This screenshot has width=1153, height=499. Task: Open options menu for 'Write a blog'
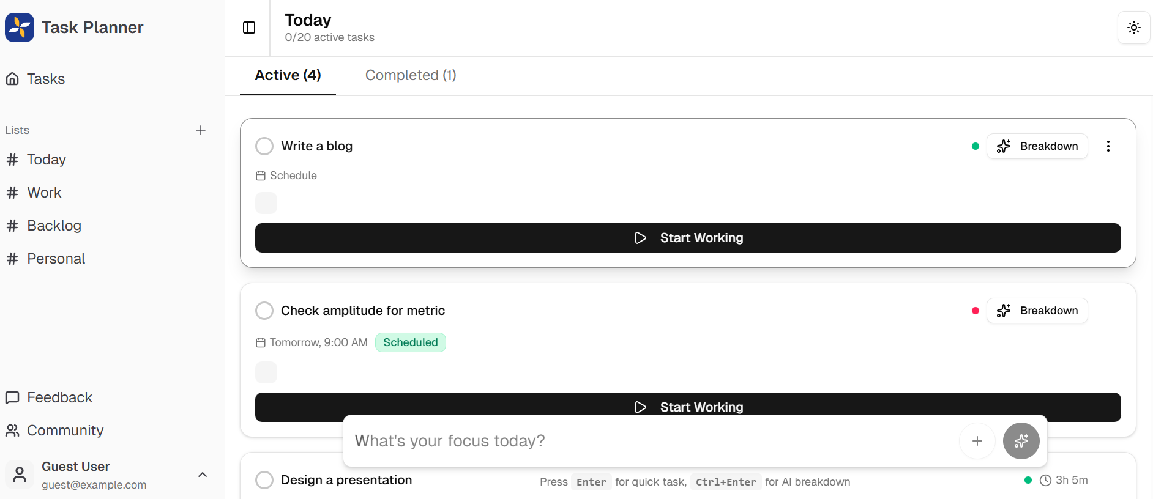point(1108,146)
